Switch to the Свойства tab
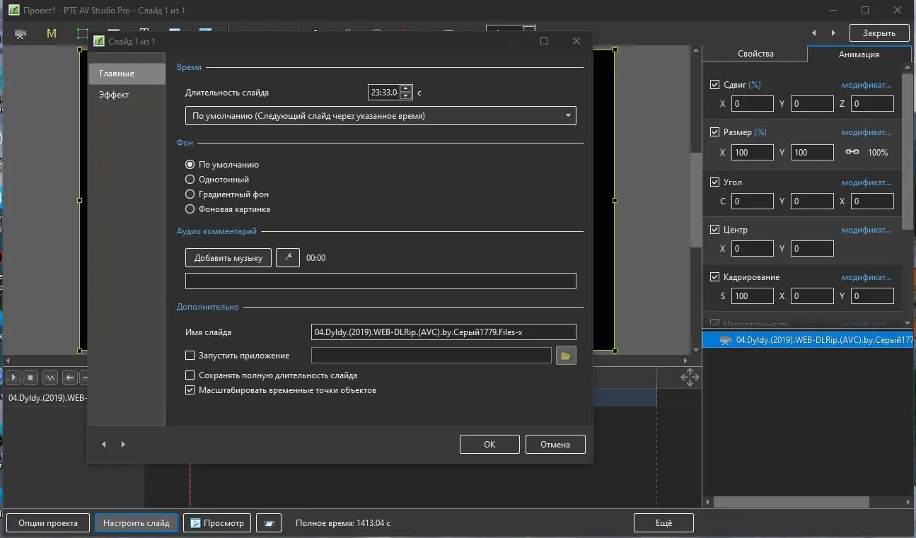Screen dimensions: 916x538 click(755, 54)
